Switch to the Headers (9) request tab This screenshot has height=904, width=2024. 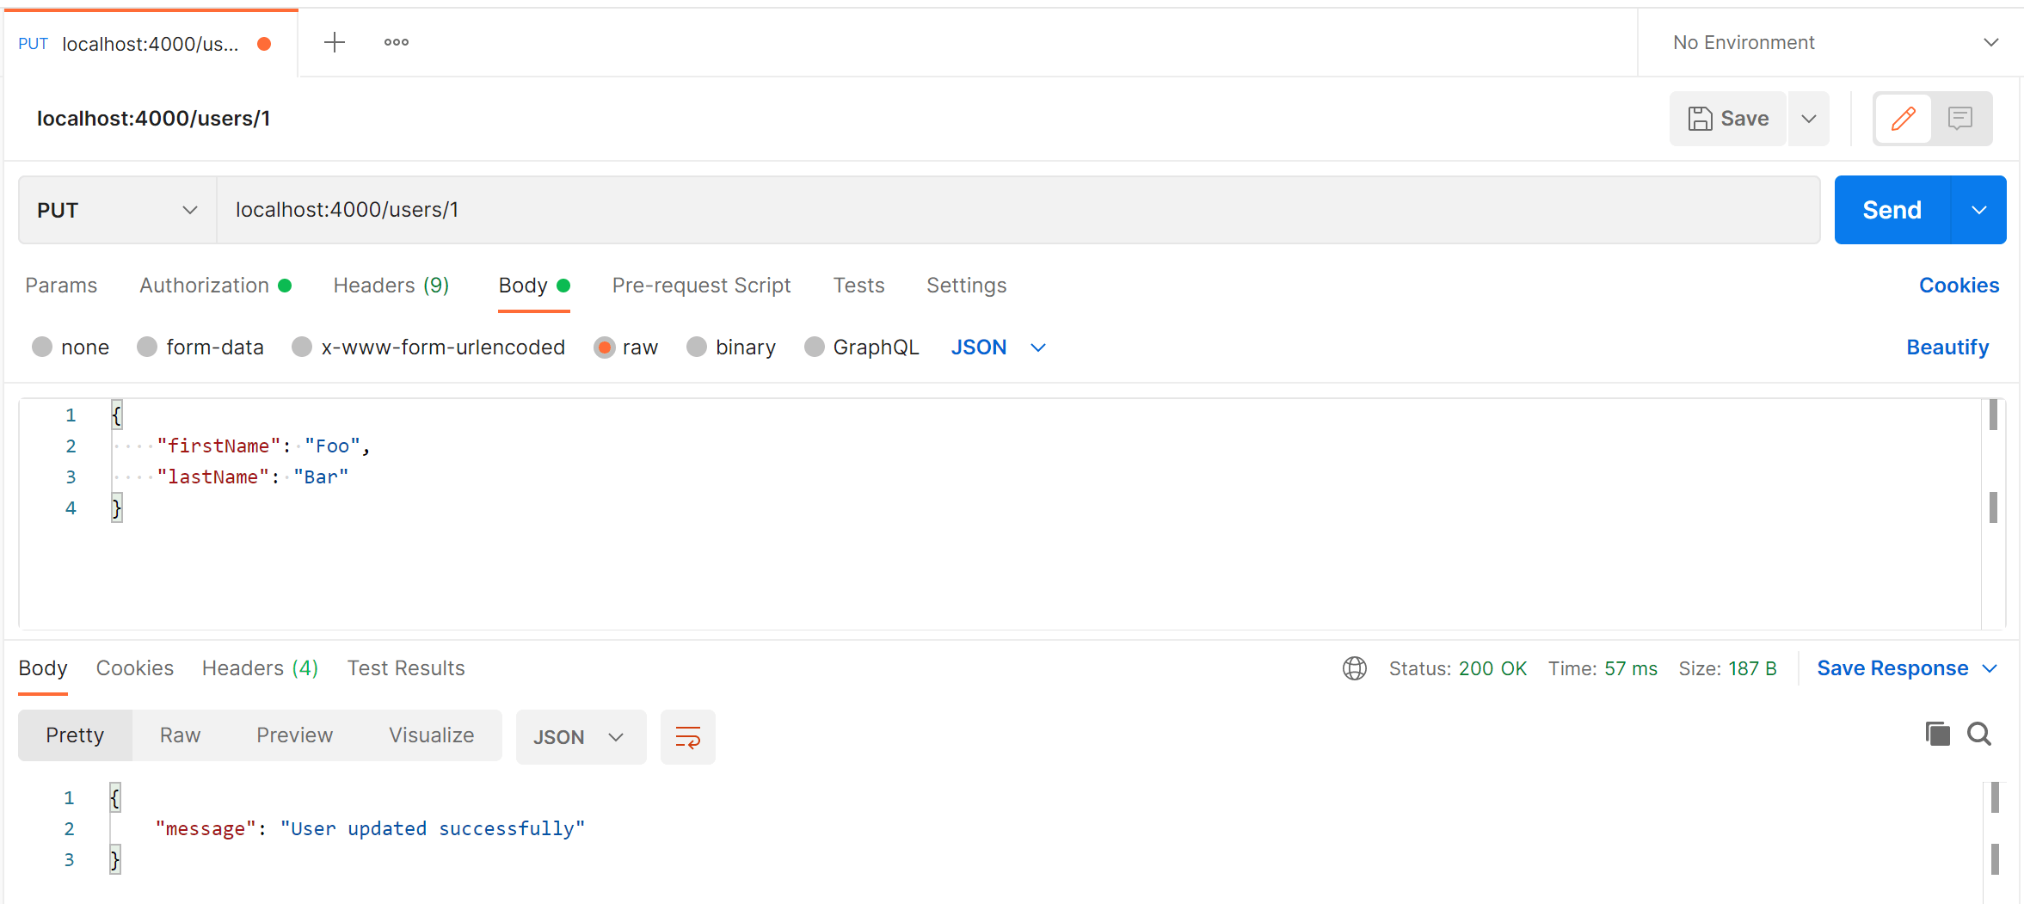pyautogui.click(x=391, y=286)
